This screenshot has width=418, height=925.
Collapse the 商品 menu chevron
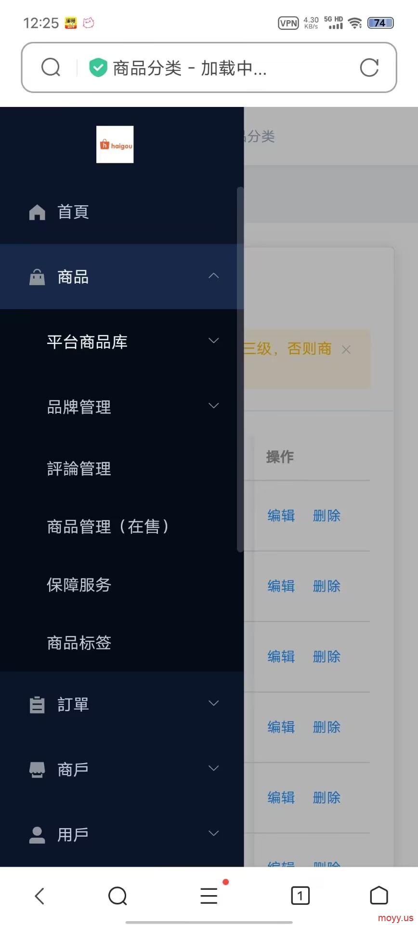coord(214,276)
